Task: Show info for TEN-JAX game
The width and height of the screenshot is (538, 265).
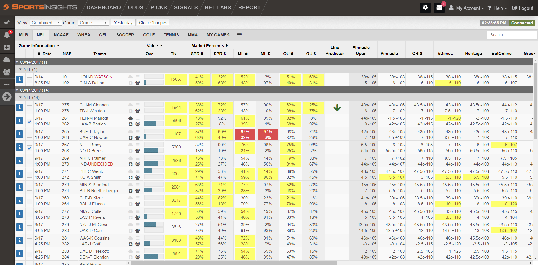Action: [19, 121]
